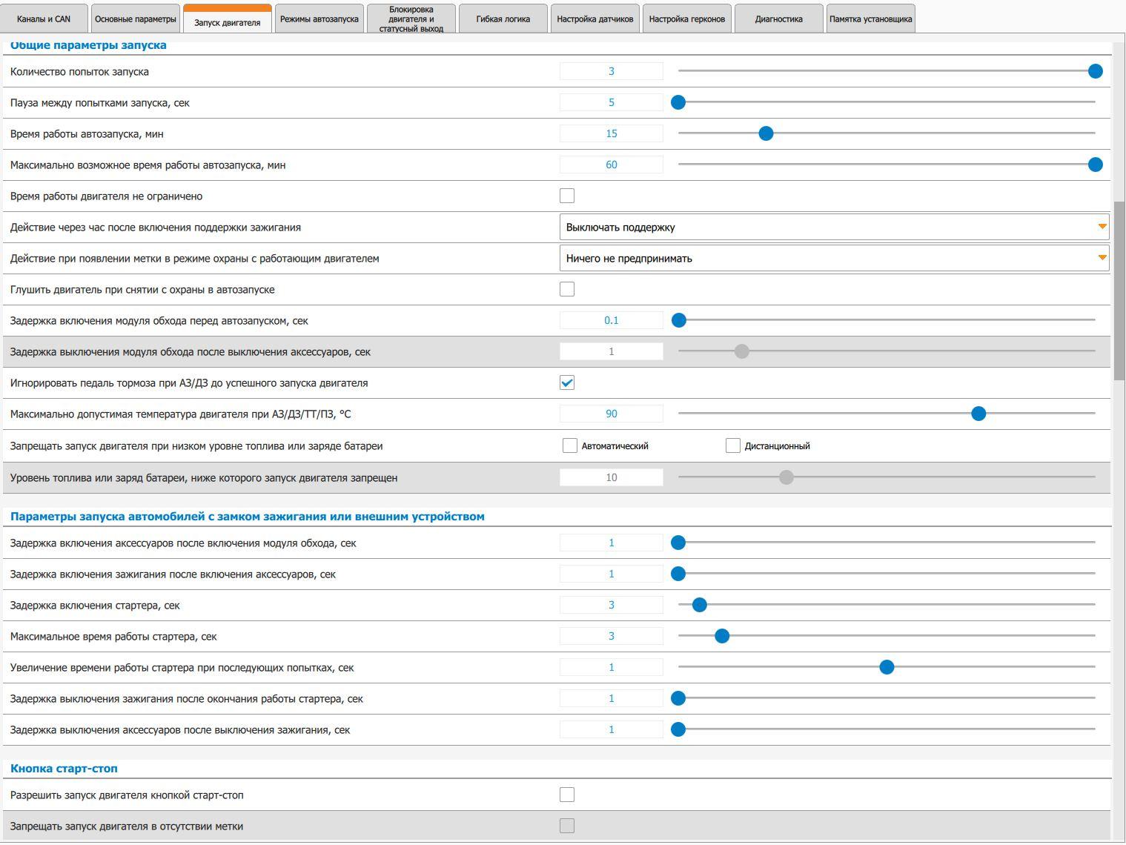Click Задержка включения зажигания value field
1126x845 pixels.
612,574
